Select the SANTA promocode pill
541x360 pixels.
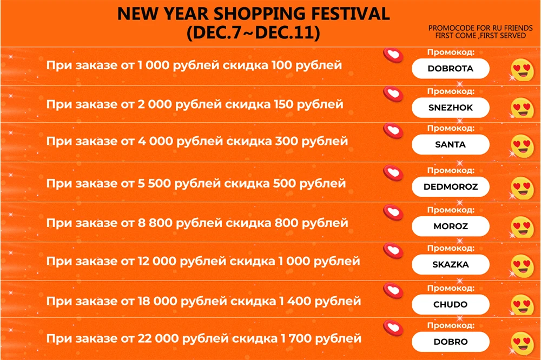pos(450,144)
